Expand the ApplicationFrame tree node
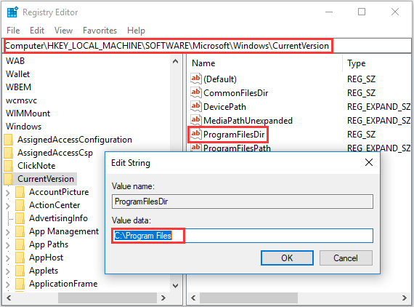This screenshot has height=307, width=414. 8,284
